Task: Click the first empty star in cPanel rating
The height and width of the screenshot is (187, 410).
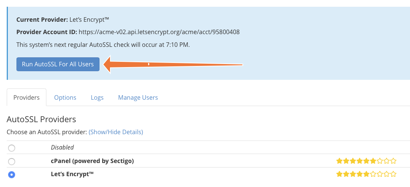Action: pyautogui.click(x=380, y=161)
